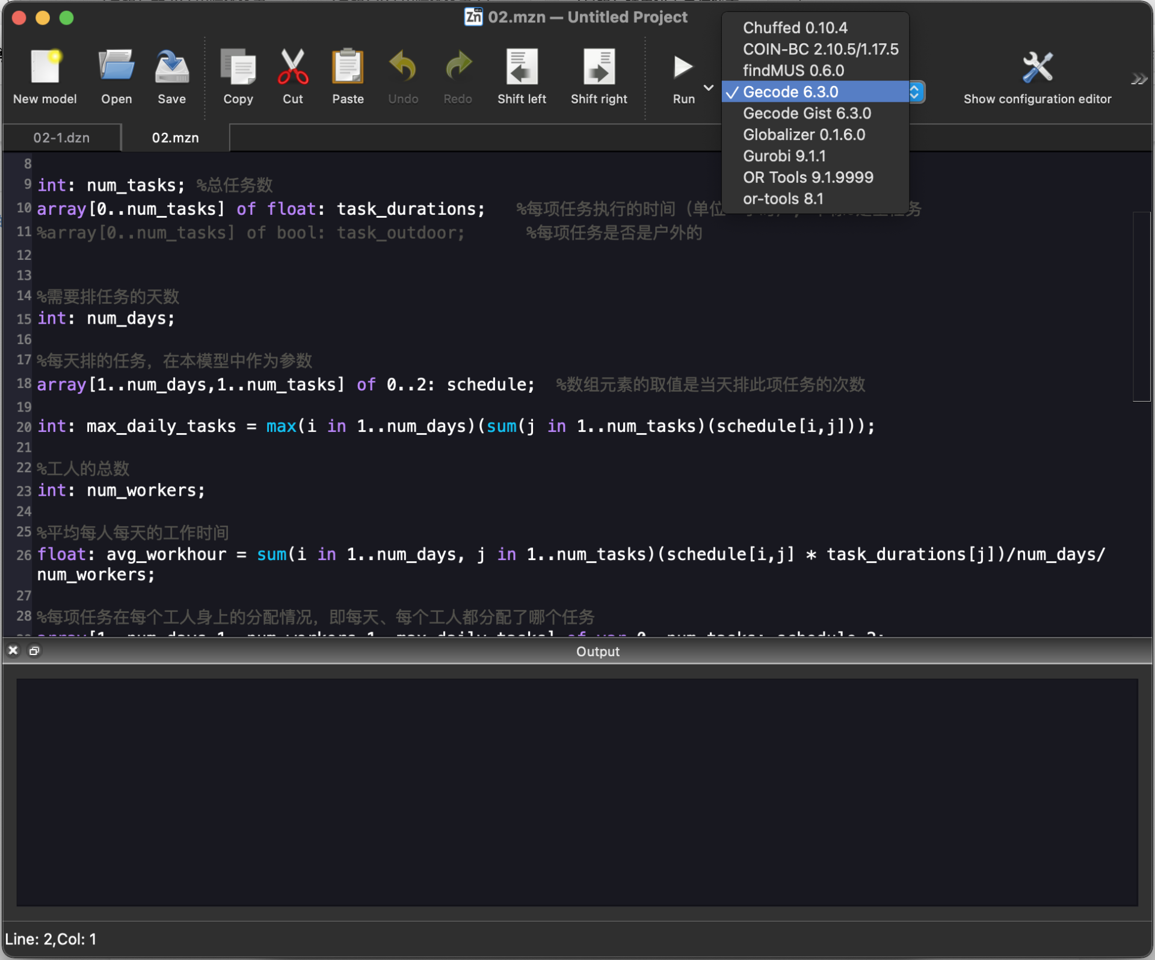Click line number 26 in the gutter

pyautogui.click(x=24, y=555)
